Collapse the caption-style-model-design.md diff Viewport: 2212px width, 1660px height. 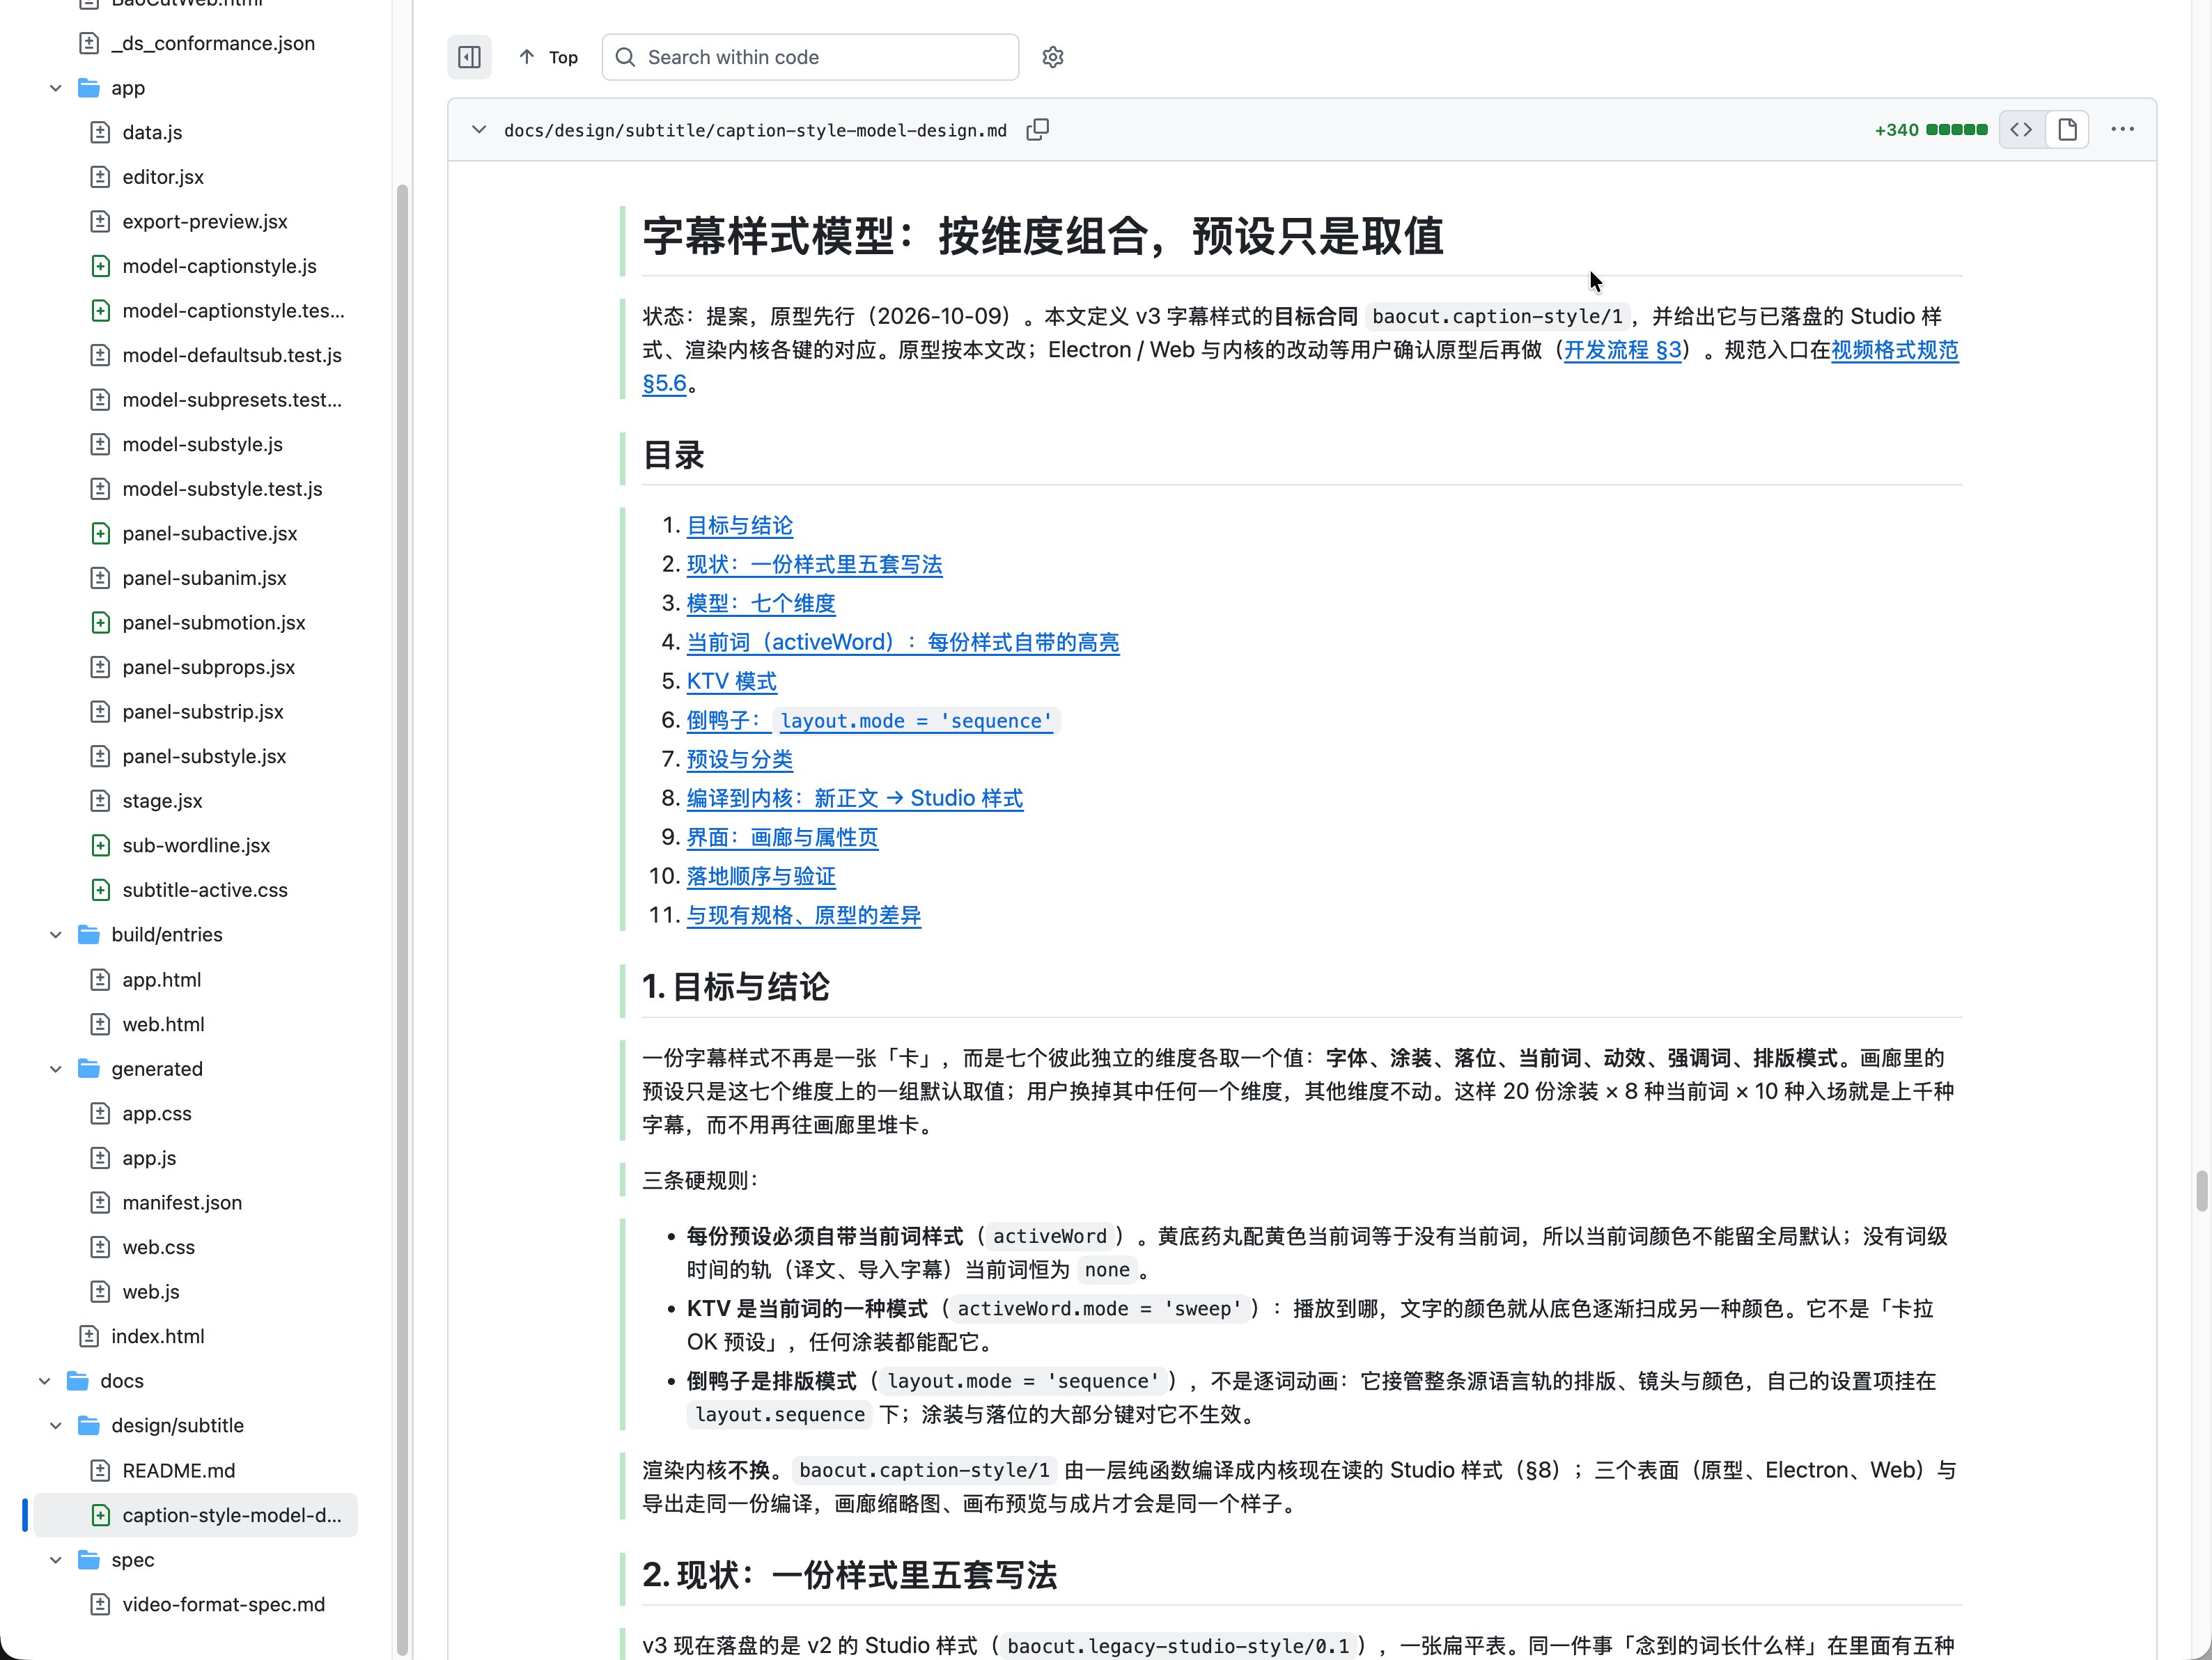tap(479, 130)
